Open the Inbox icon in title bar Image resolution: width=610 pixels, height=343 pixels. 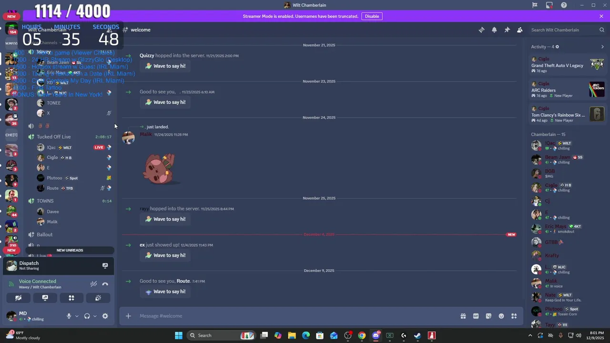tap(549, 5)
